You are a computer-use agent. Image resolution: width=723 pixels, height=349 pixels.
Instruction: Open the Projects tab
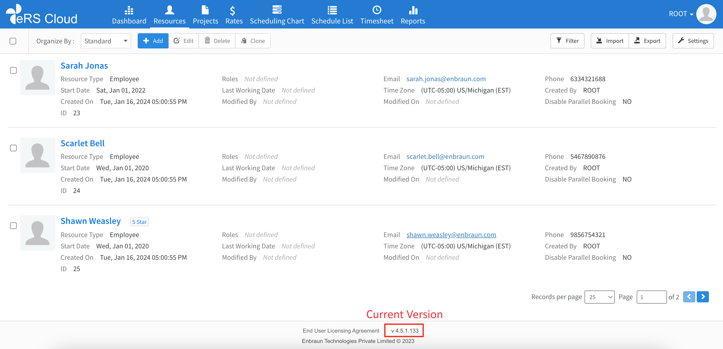(205, 15)
